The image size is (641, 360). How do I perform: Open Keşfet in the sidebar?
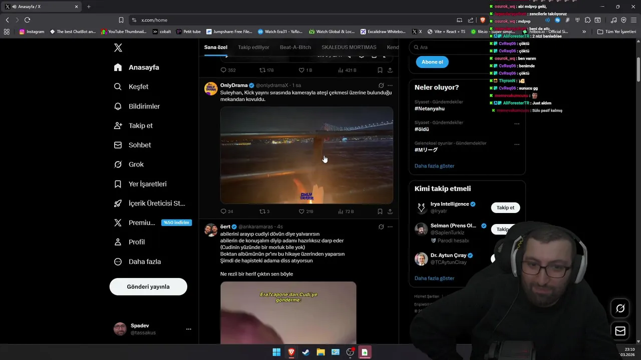tap(131, 86)
